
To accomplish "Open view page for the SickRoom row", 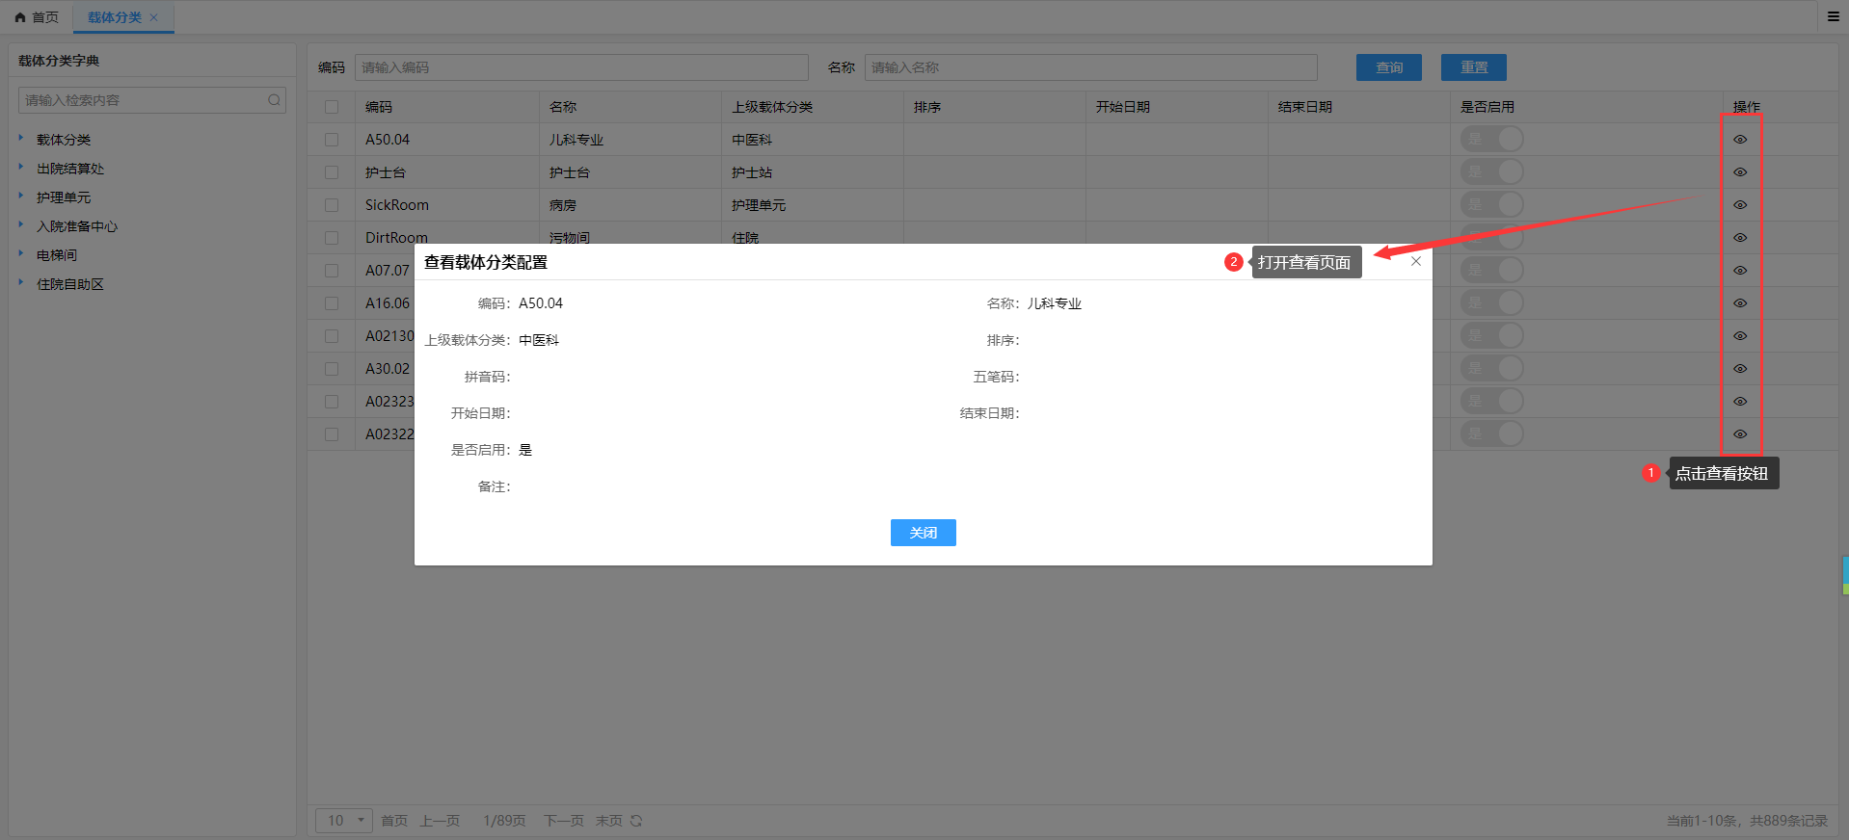I will pos(1740,205).
